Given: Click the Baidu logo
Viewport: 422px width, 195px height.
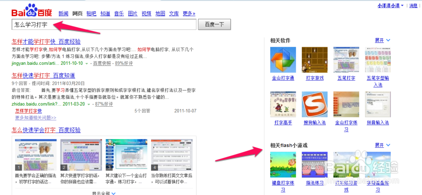Looking at the screenshot, I should [x=32, y=11].
